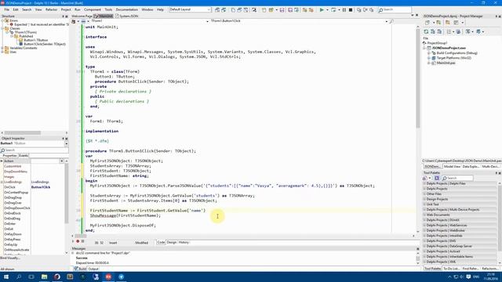Click the save desktop layout icon beside Default Layout
This screenshot has width=502, height=282.
tap(217, 10)
